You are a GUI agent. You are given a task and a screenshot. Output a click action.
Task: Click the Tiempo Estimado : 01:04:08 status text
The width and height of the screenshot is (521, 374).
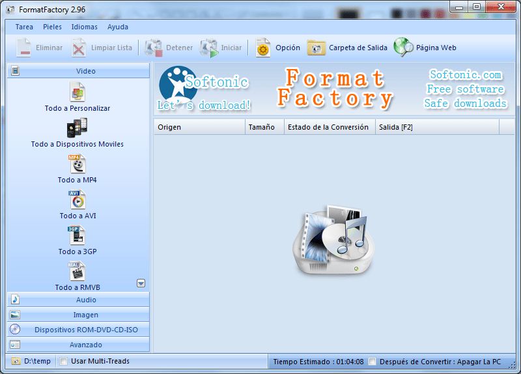tap(318, 362)
